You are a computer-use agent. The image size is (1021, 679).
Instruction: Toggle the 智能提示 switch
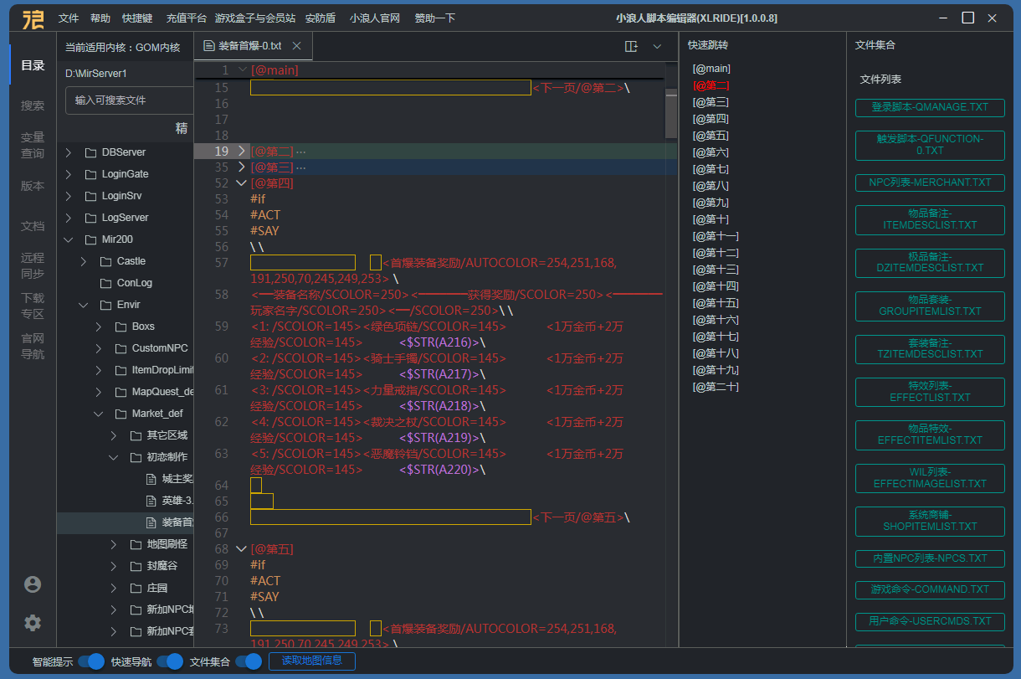coord(91,661)
